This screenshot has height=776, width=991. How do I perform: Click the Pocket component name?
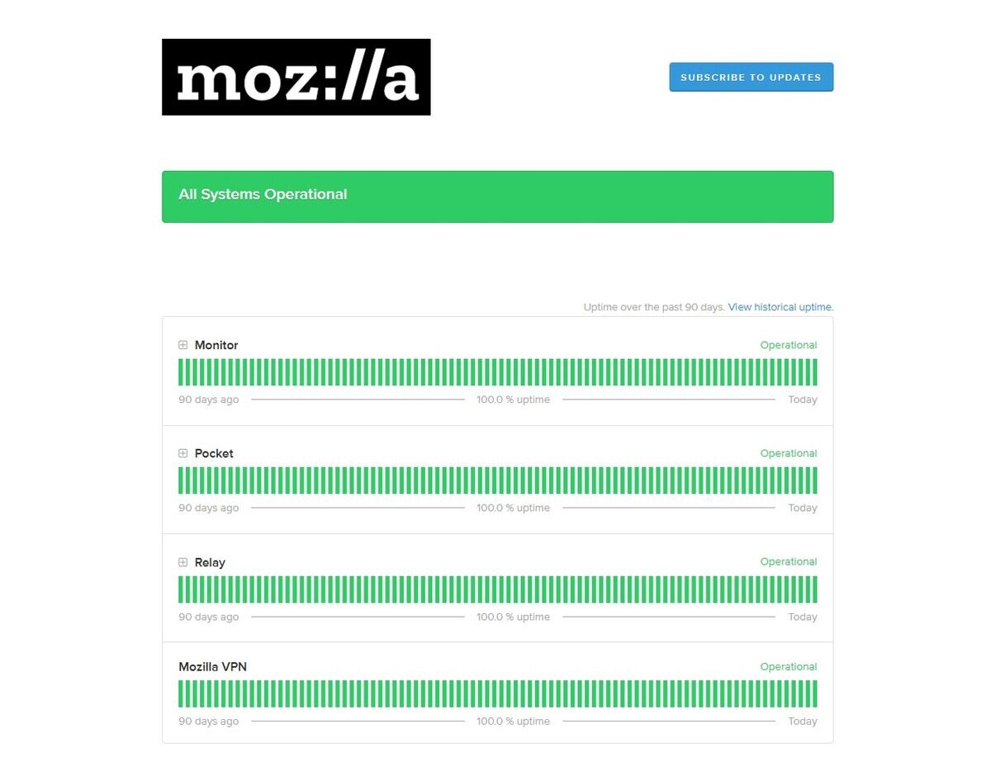point(214,453)
